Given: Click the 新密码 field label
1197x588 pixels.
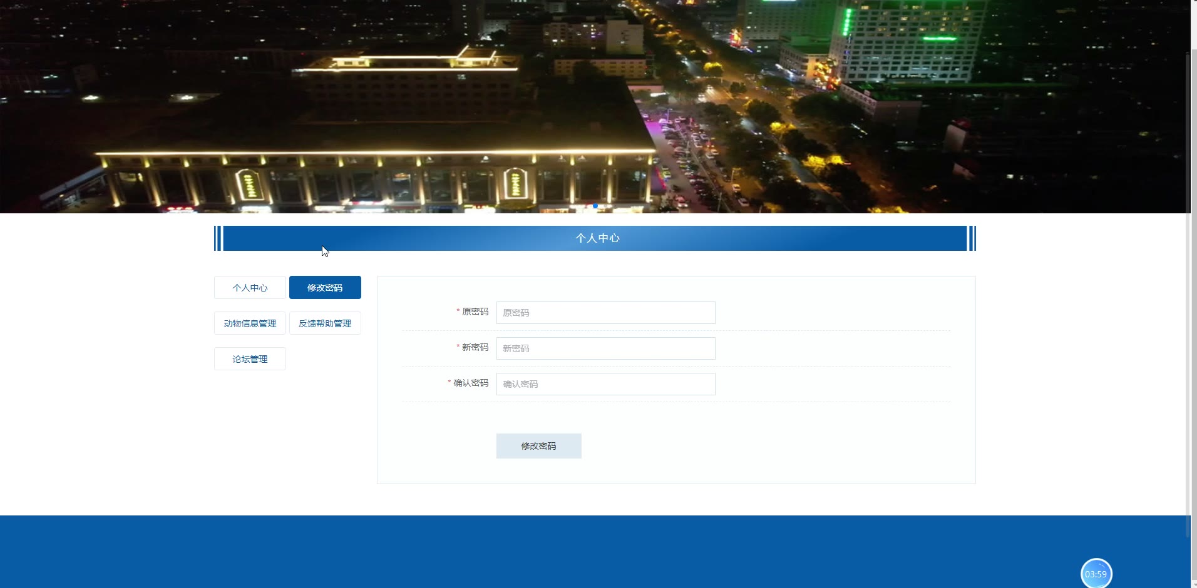Looking at the screenshot, I should pyautogui.click(x=475, y=347).
